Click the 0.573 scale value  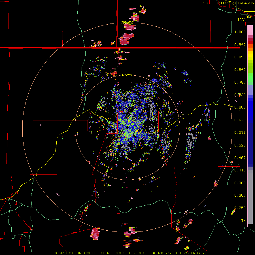(240, 133)
